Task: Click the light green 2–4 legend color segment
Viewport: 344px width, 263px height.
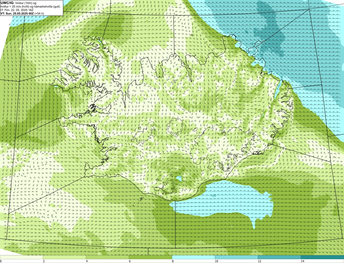Action: pyautogui.click(x=64, y=257)
